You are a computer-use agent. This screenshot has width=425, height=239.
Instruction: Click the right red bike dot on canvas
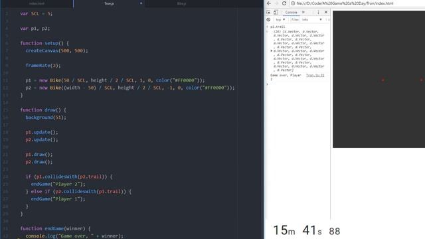coord(421,80)
